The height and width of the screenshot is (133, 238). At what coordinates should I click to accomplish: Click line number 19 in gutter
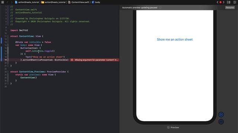pos(6,60)
